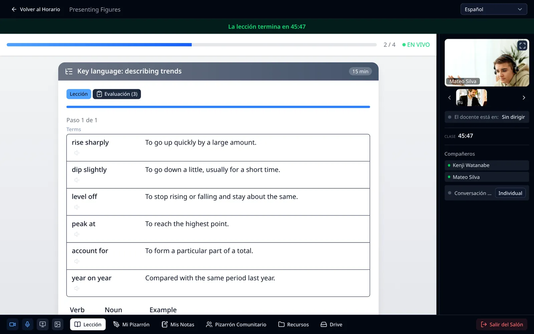Screen dimensions: 534x334
Task: Click the 'Conversación ...' label in sidebar
Action: click(473, 193)
